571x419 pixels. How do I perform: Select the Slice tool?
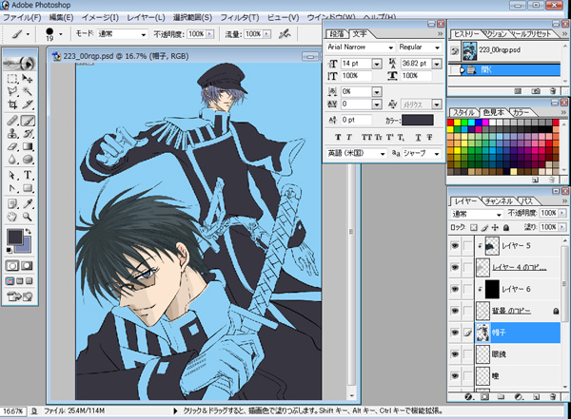(x=28, y=105)
